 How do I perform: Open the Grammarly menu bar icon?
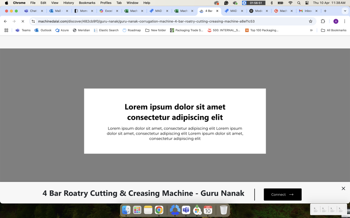226,3
